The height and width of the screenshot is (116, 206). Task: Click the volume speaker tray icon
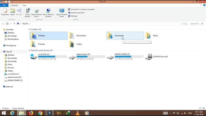click(x=185, y=113)
